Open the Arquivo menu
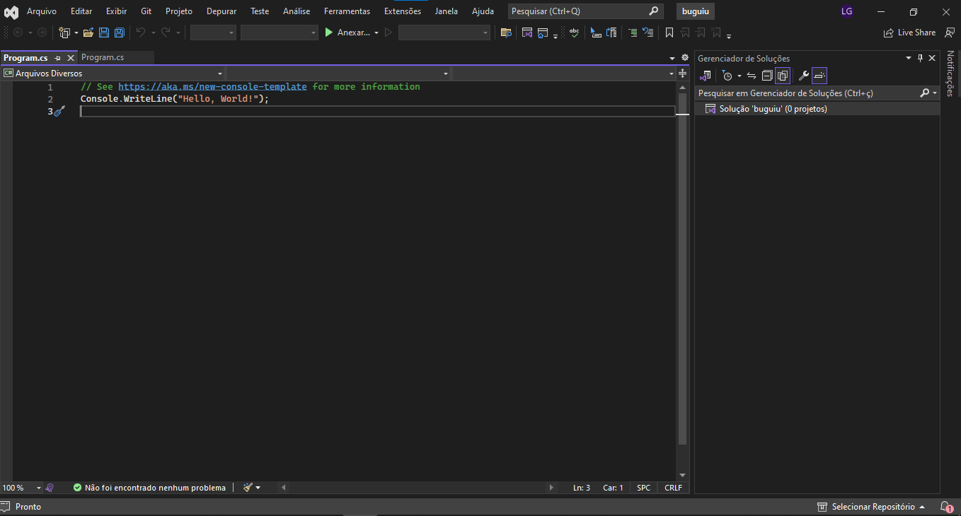Image resolution: width=961 pixels, height=516 pixels. coord(42,11)
